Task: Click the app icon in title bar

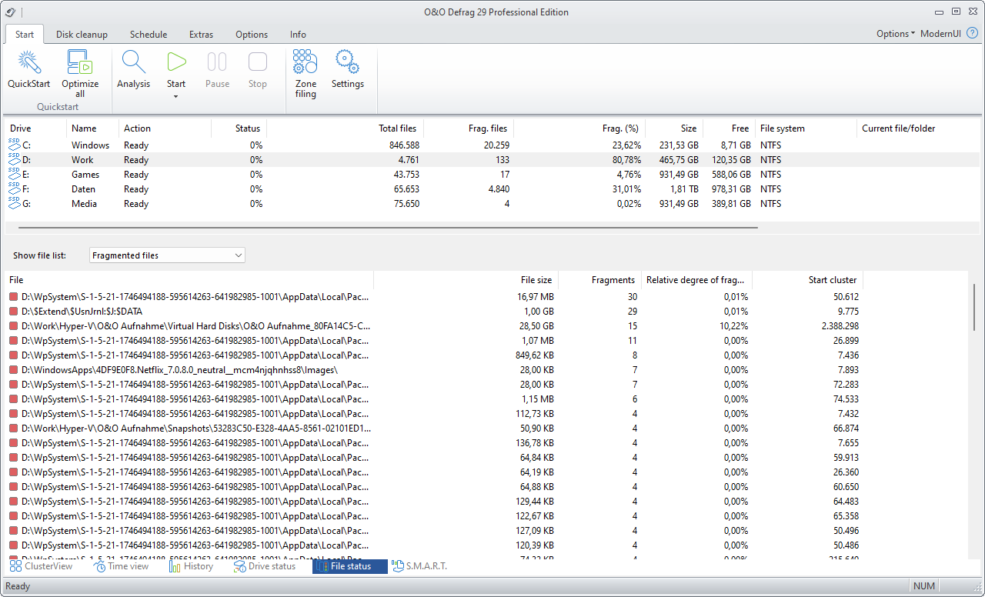Action: 11,12
